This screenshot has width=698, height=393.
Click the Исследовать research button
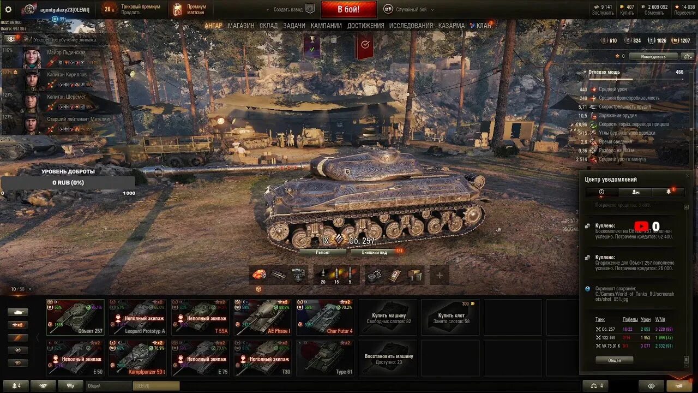[653, 56]
